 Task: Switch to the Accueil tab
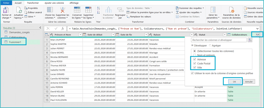click(18, 3)
